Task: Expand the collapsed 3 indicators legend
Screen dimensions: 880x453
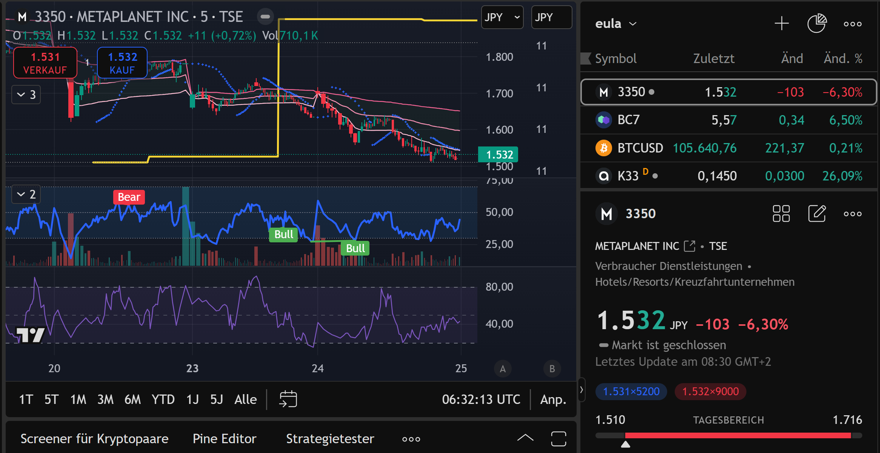Action: click(26, 94)
